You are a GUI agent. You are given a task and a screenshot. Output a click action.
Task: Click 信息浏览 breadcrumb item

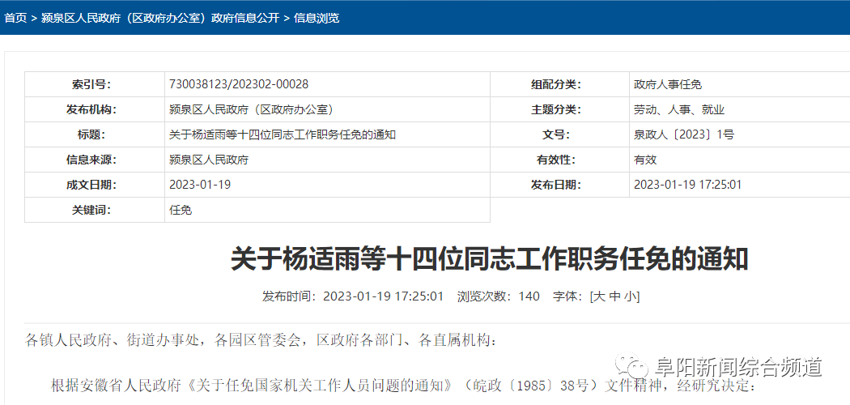coord(316,18)
